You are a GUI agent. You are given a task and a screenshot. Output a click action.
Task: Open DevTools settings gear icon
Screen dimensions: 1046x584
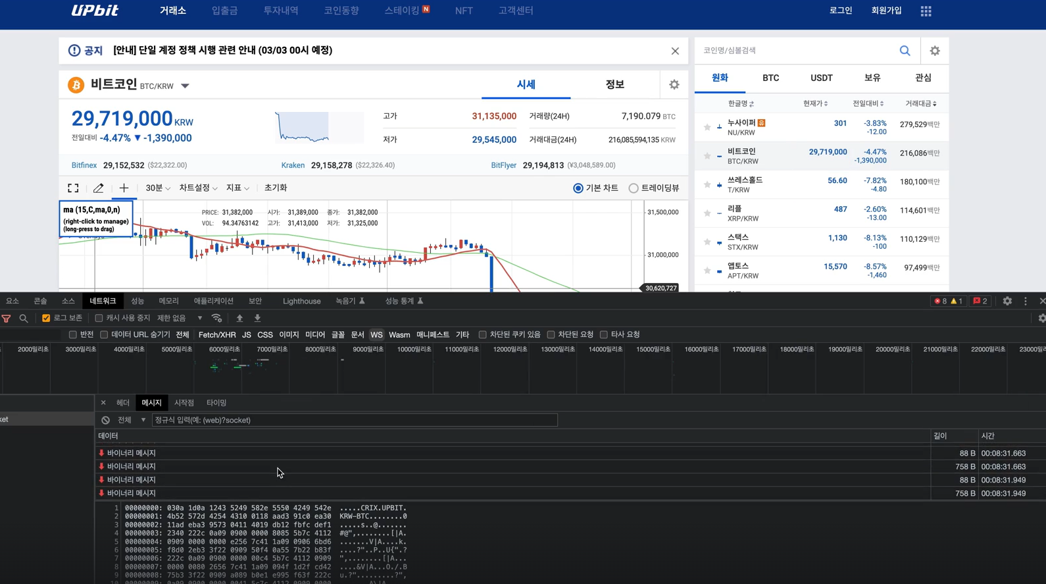coord(1007,301)
